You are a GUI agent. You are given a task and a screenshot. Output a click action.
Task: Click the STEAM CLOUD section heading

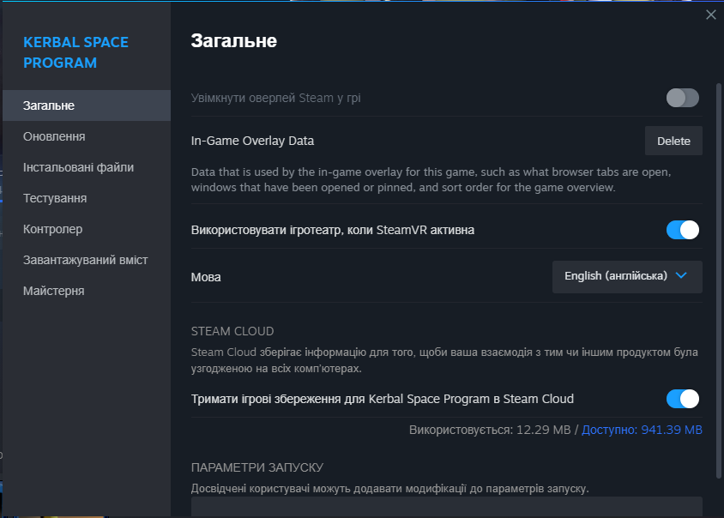pyautogui.click(x=232, y=331)
